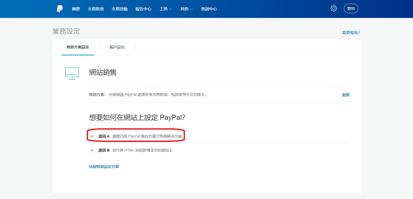
Task: Open the 其他 dropdown menu
Action: pyautogui.click(x=187, y=9)
